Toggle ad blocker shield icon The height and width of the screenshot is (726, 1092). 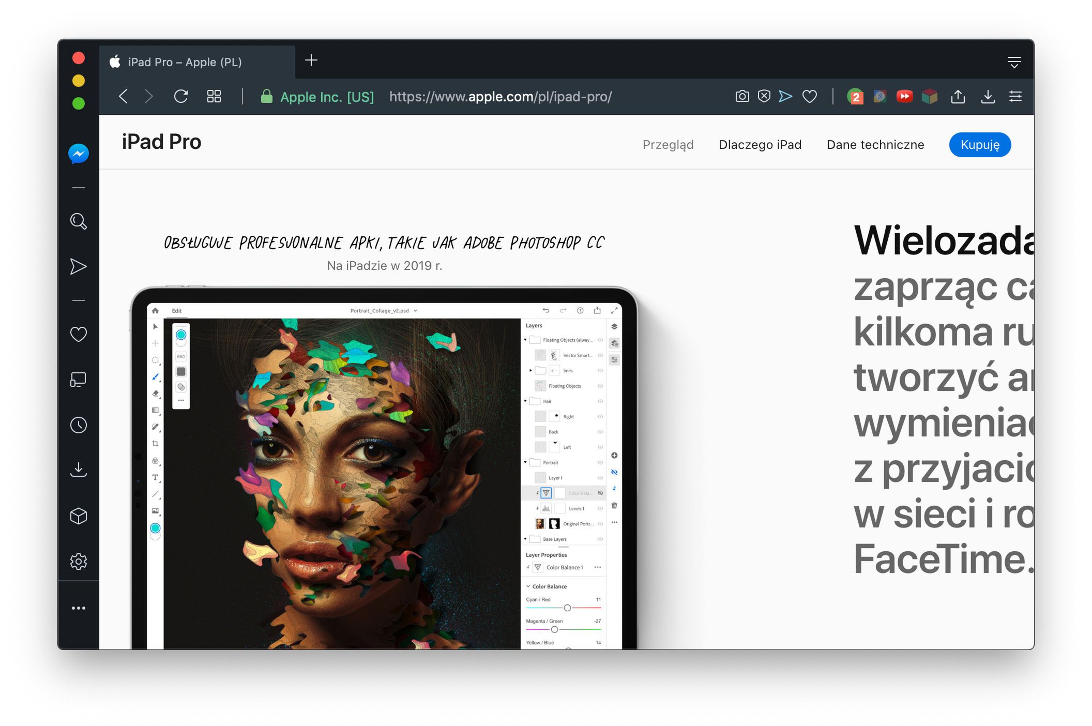click(x=764, y=96)
